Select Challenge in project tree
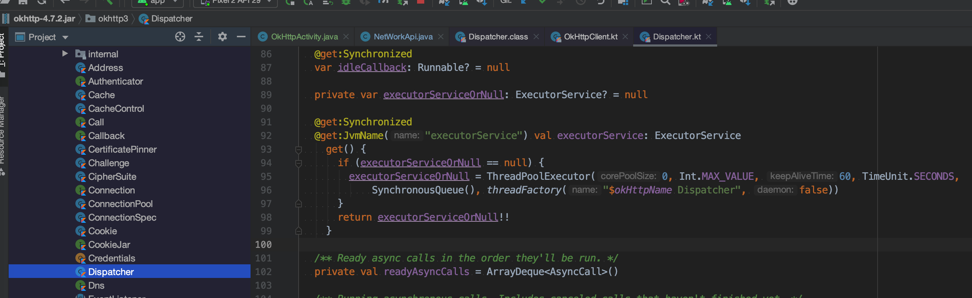Image resolution: width=972 pixels, height=298 pixels. point(108,162)
